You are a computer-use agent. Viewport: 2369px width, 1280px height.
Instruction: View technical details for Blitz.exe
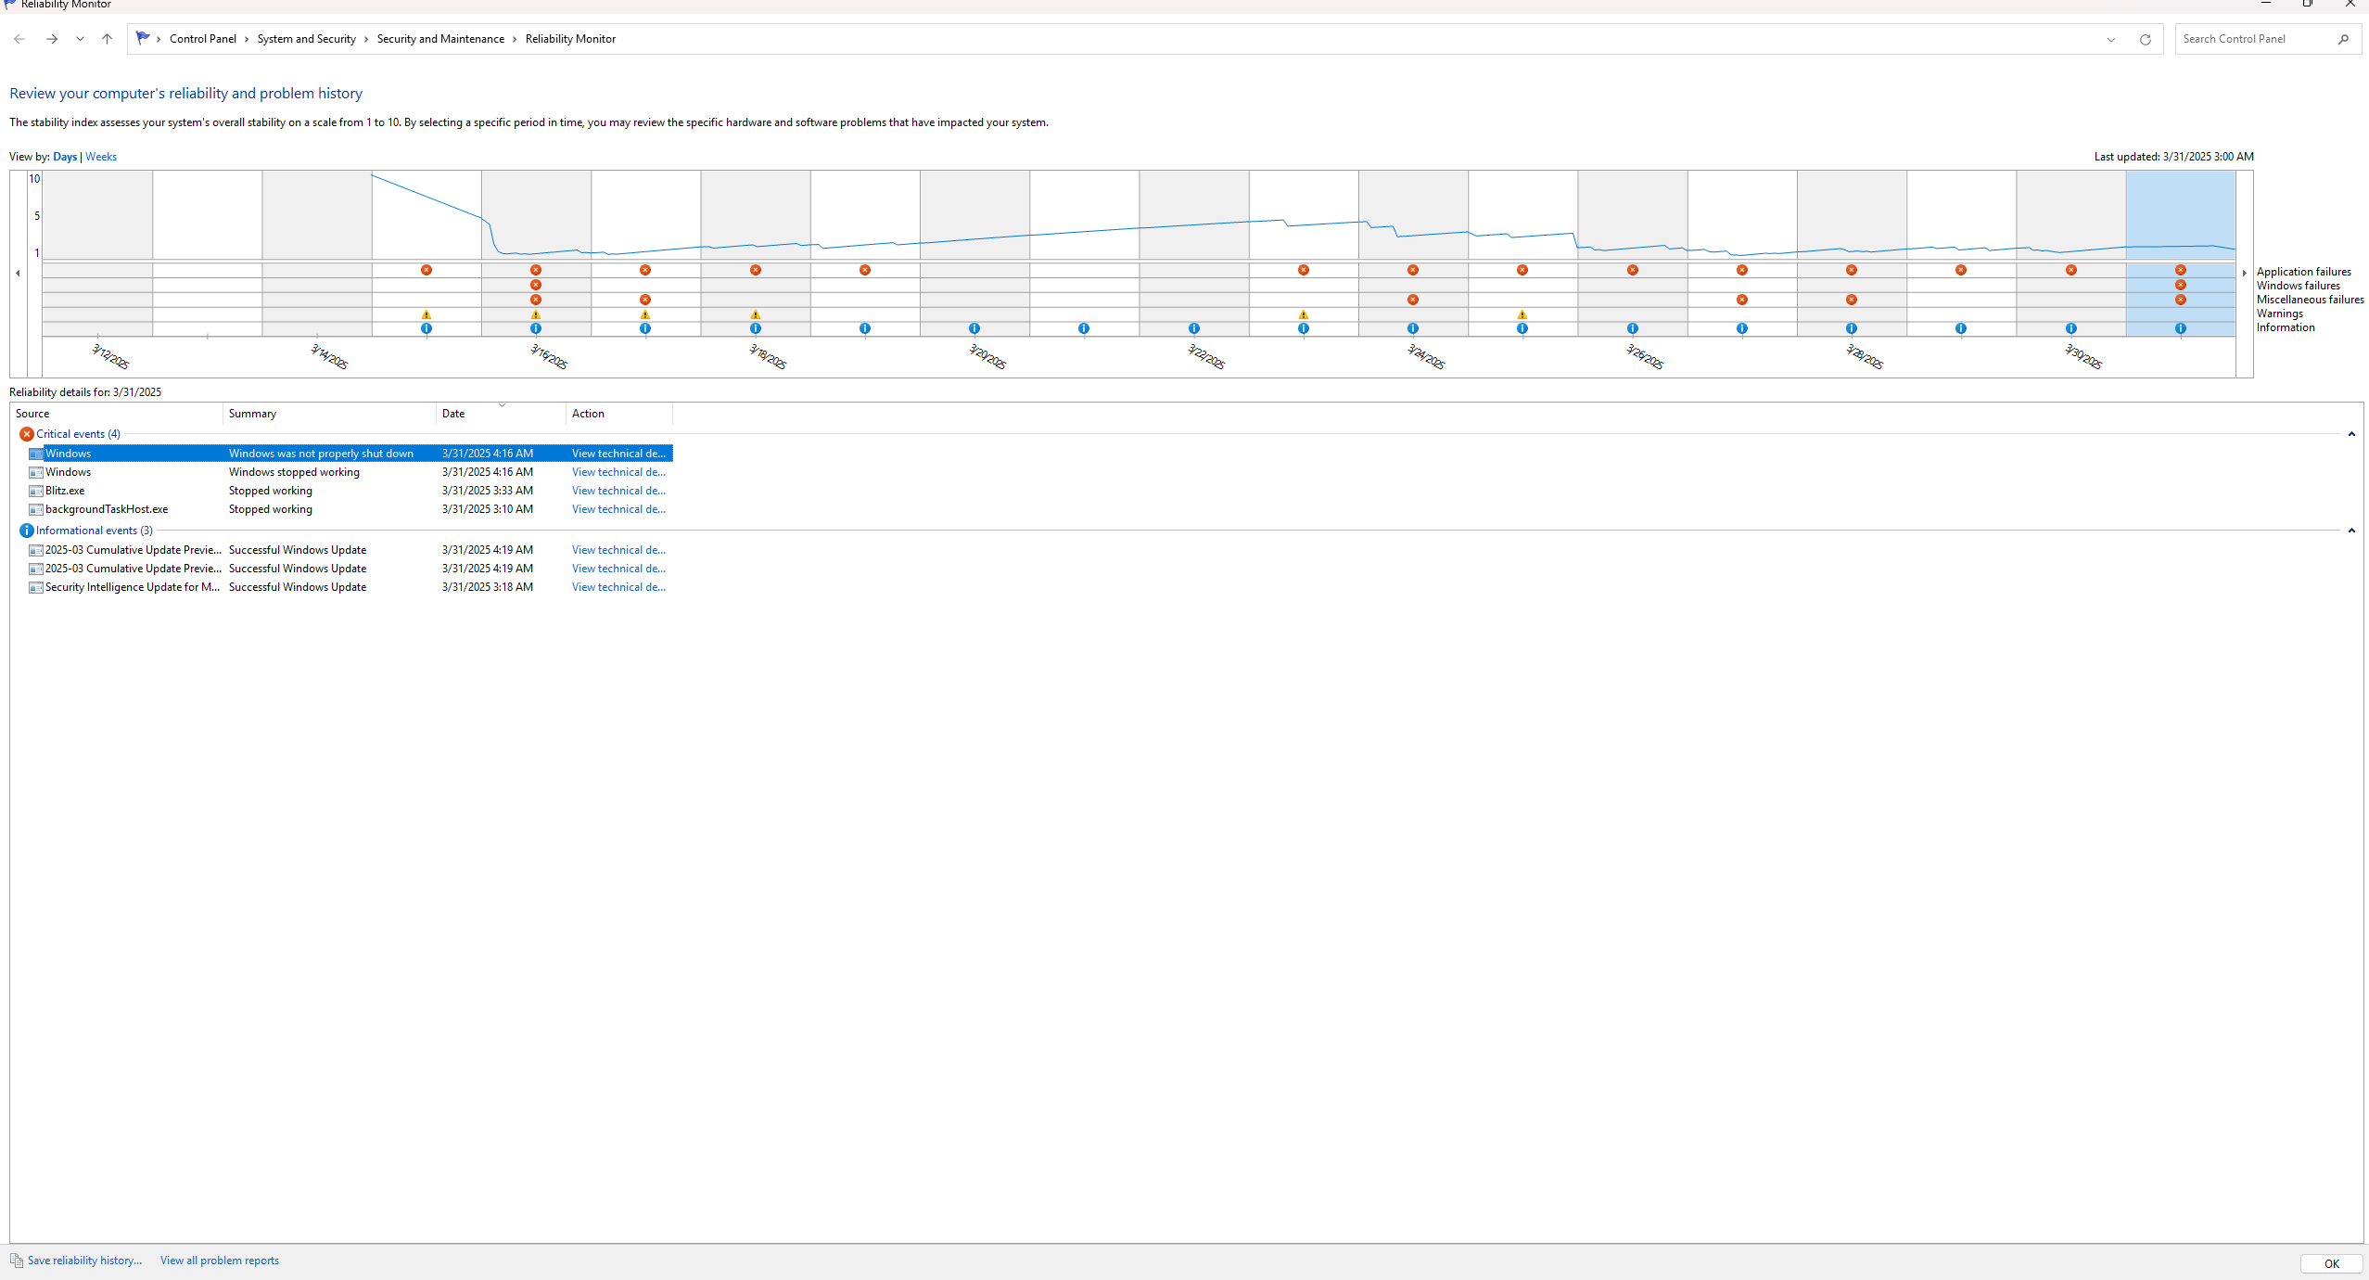pos(618,491)
